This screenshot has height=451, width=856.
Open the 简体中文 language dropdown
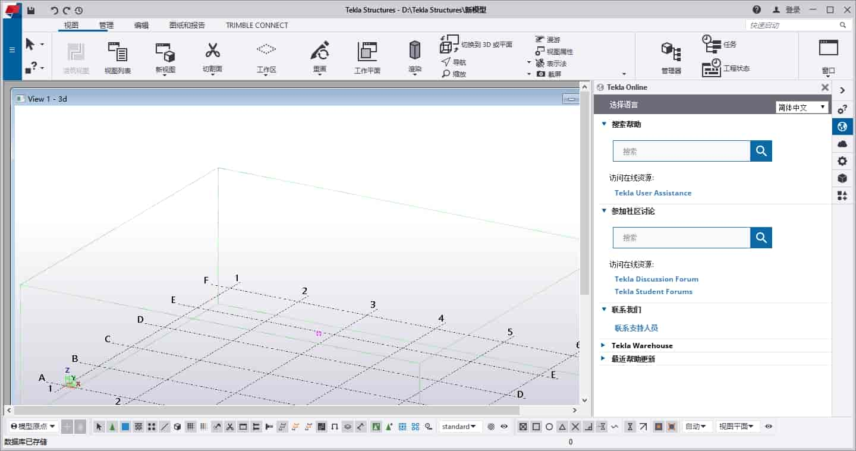pyautogui.click(x=802, y=107)
